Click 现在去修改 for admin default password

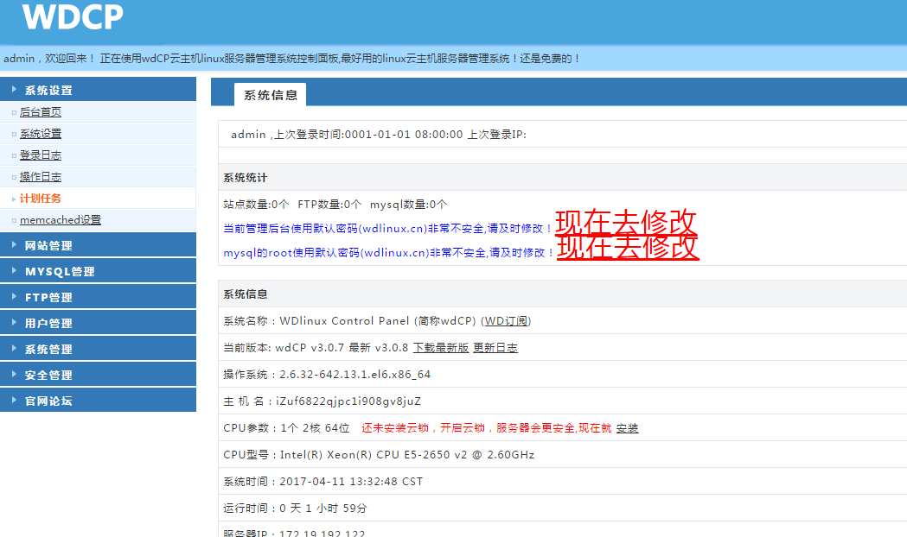pyautogui.click(x=626, y=221)
